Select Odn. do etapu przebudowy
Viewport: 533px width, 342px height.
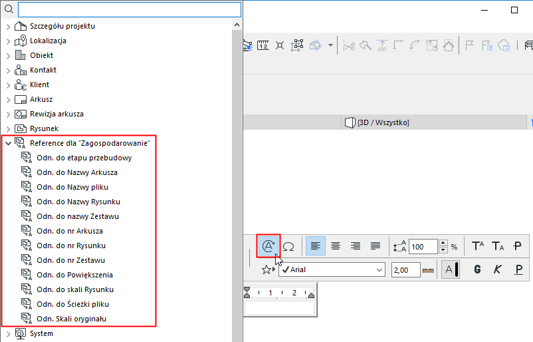click(x=84, y=158)
